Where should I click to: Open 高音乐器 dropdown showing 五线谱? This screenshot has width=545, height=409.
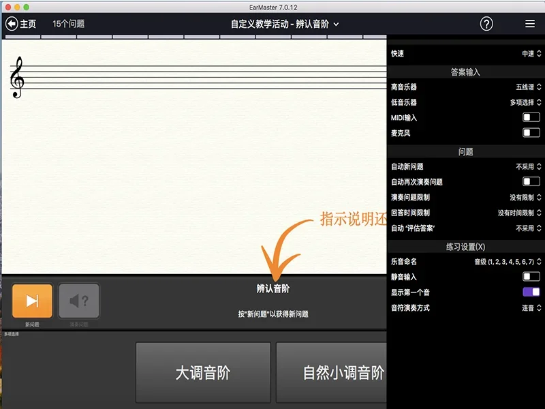[x=529, y=87]
